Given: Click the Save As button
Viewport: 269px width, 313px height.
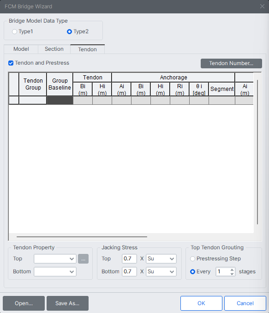Looking at the screenshot, I should pyautogui.click(x=67, y=303).
